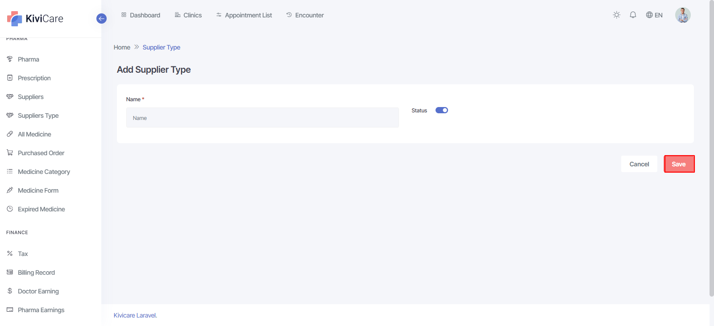Click the Name input field

pyautogui.click(x=262, y=118)
